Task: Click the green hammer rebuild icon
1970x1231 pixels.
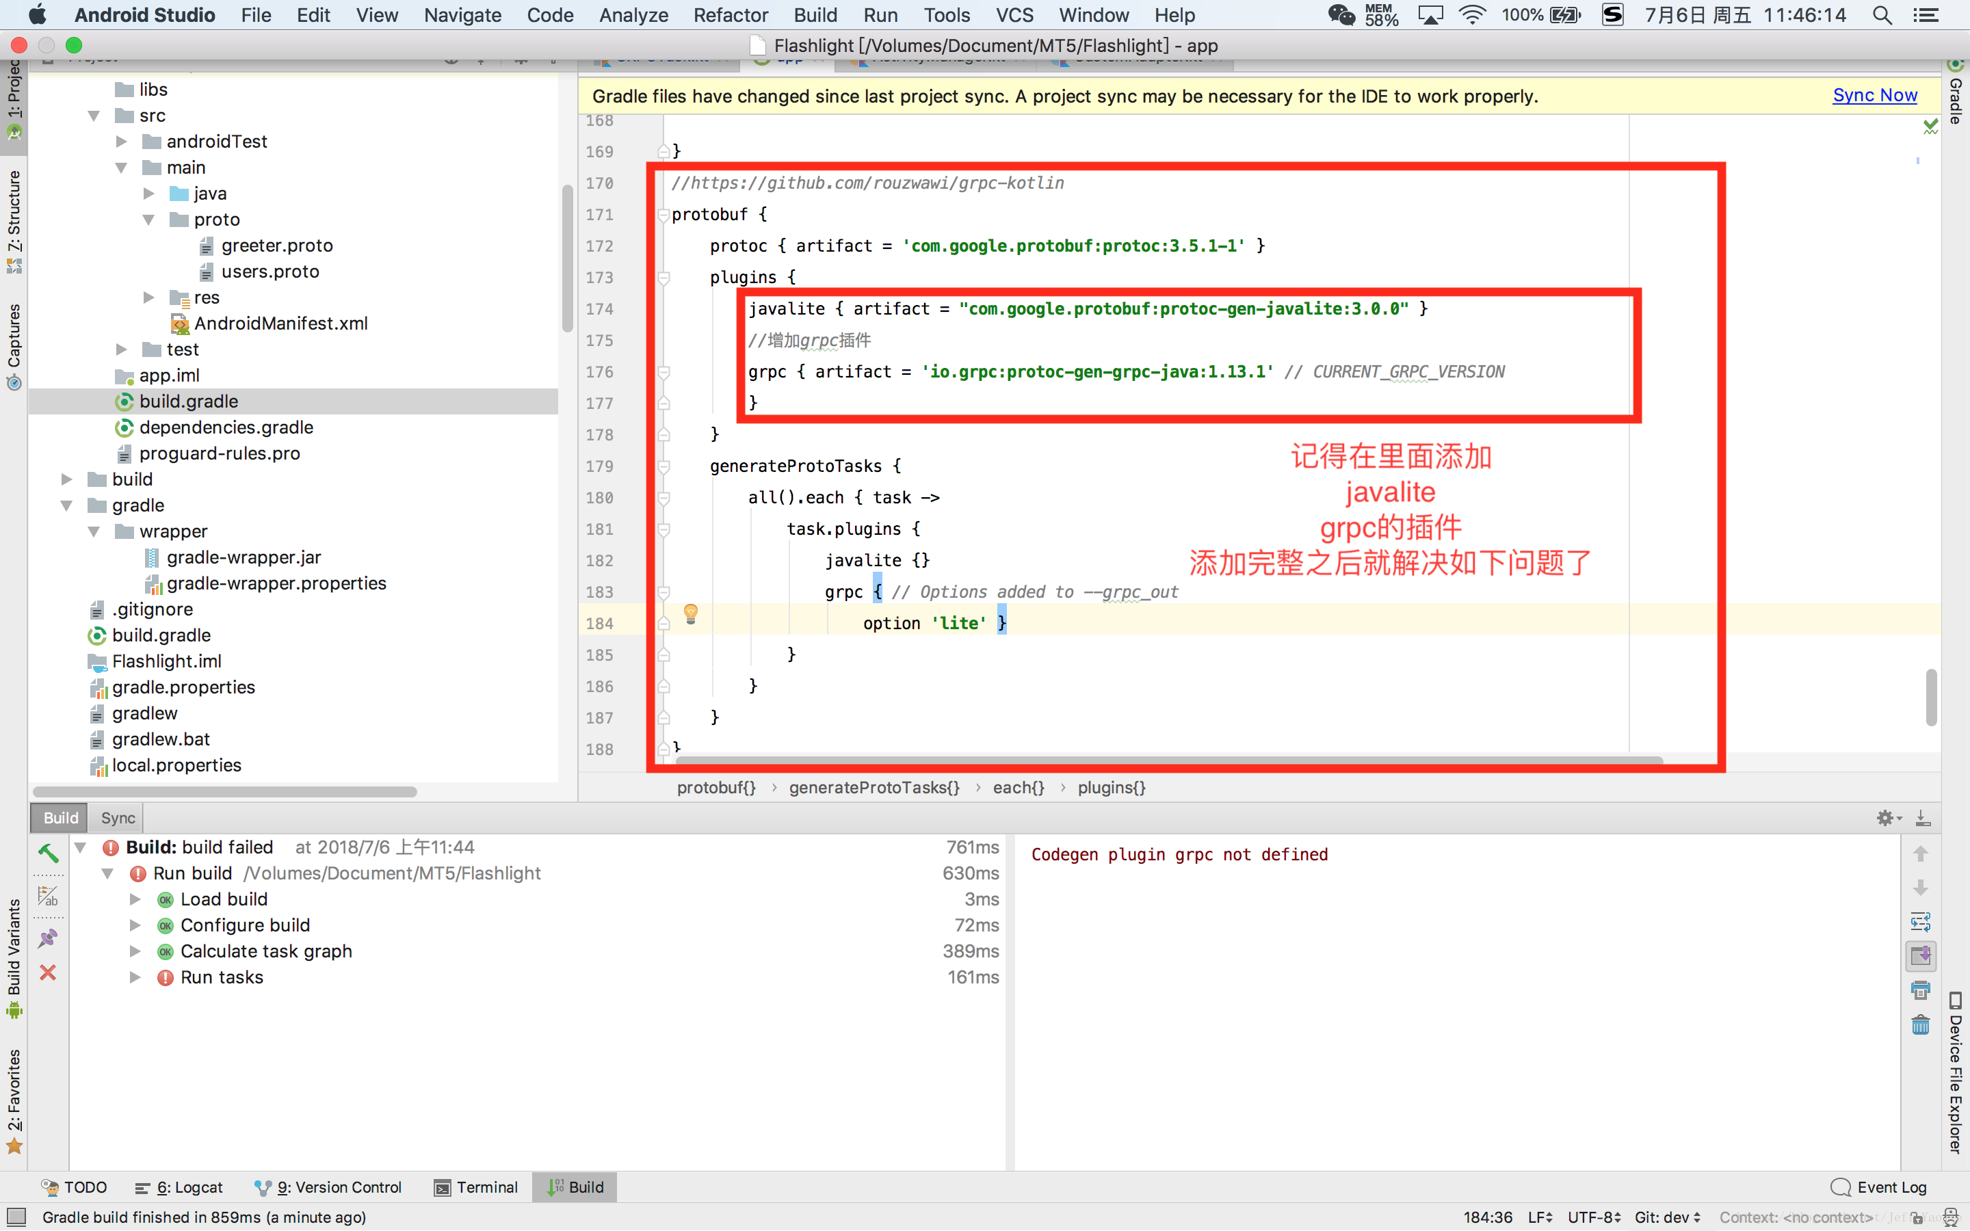Action: [48, 852]
